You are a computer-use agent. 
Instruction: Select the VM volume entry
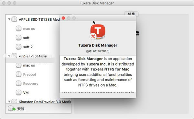click(26, 93)
